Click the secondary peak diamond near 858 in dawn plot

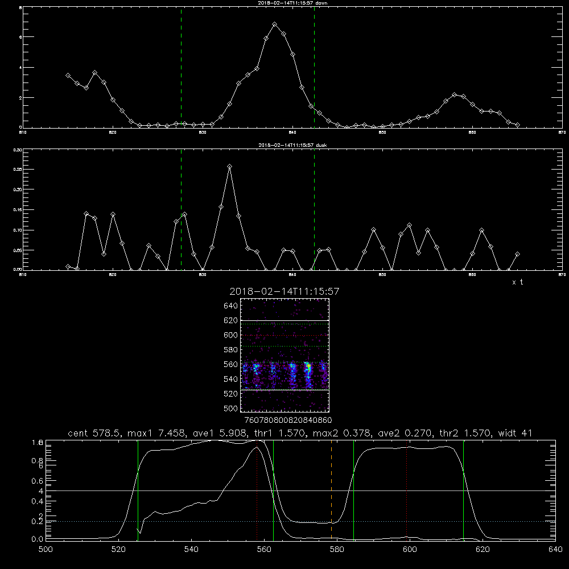[x=454, y=94]
